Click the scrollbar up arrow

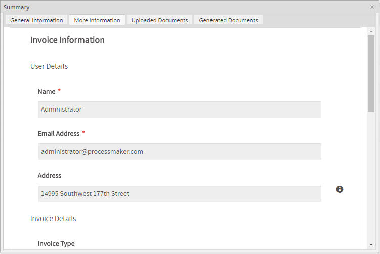[x=371, y=31]
